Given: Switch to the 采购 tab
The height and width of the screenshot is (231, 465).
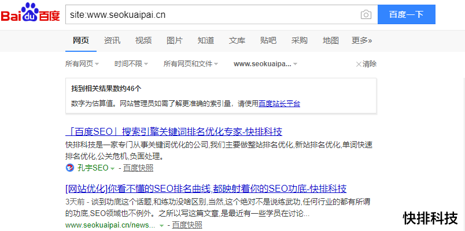Looking at the screenshot, I should click(x=299, y=40).
